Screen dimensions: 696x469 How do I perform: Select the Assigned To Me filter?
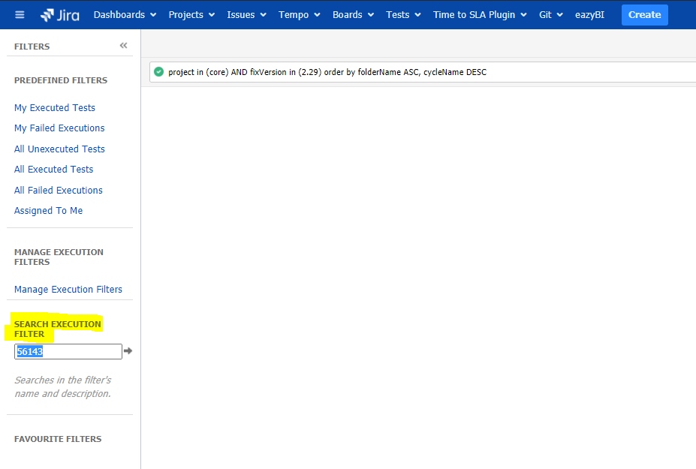click(x=48, y=211)
